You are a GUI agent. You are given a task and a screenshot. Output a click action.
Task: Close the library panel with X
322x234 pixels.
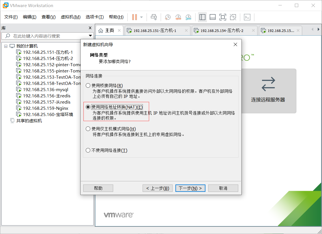pyautogui.click(x=90, y=28)
